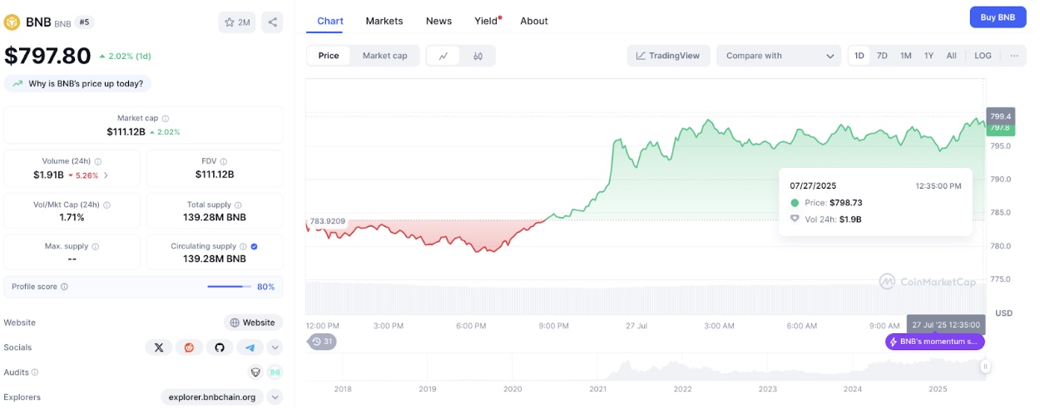Click the volume chevron next to 5.26%
The image size is (1040, 409).
click(106, 175)
